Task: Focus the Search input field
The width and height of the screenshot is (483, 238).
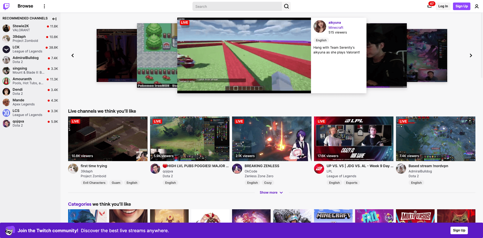Action: (237, 6)
